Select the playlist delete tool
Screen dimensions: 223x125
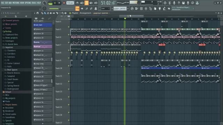48,13
